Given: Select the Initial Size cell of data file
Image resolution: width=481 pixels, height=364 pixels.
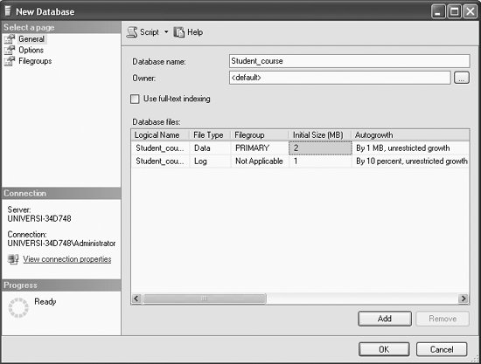Looking at the screenshot, I should click(x=320, y=148).
